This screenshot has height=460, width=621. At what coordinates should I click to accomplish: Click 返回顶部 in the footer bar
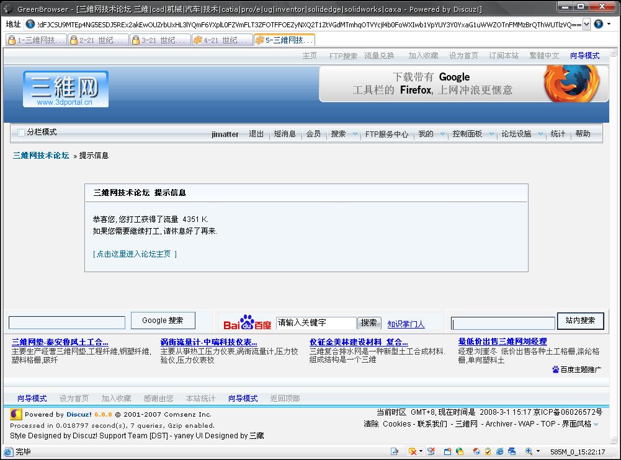(285, 398)
